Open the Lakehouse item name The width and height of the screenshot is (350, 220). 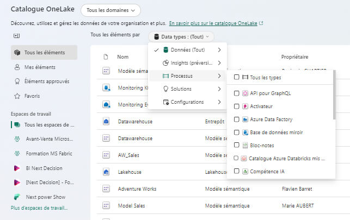point(130,172)
